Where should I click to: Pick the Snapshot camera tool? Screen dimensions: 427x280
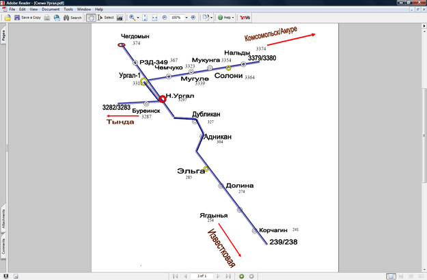pos(120,18)
